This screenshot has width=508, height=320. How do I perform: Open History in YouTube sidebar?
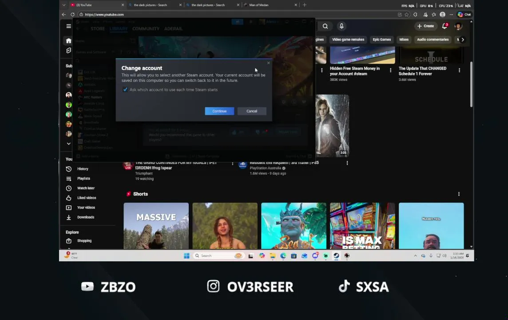(82, 169)
